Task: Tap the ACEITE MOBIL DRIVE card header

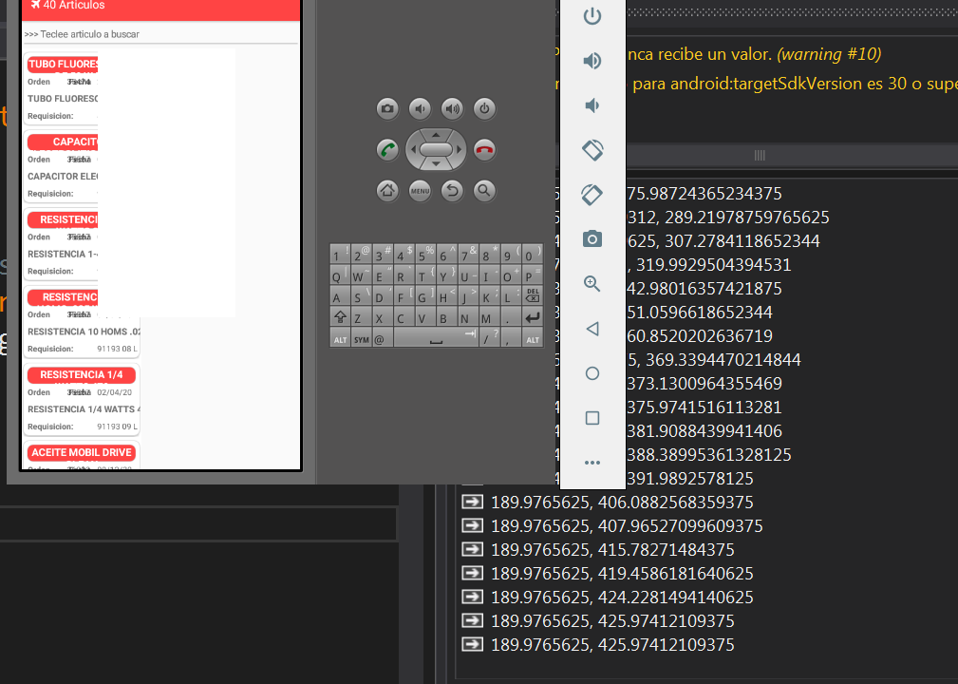Action: tap(82, 452)
